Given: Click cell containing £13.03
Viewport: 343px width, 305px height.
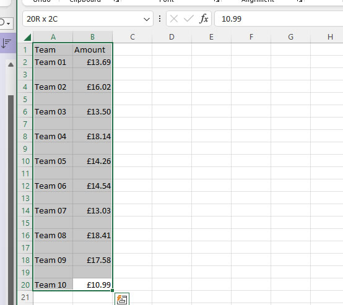Looking at the screenshot, I should tap(92, 210).
